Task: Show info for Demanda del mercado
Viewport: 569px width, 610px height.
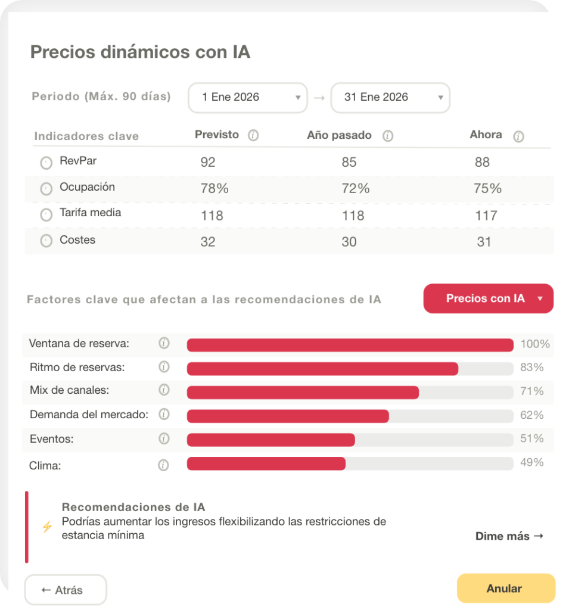Action: click(x=164, y=414)
